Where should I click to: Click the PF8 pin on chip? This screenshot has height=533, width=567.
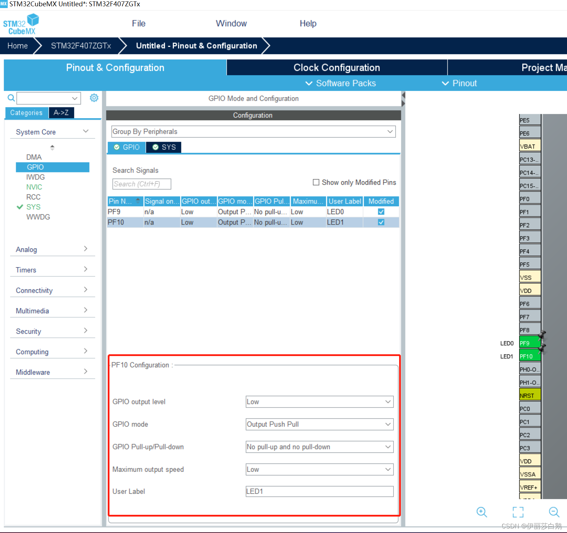530,330
